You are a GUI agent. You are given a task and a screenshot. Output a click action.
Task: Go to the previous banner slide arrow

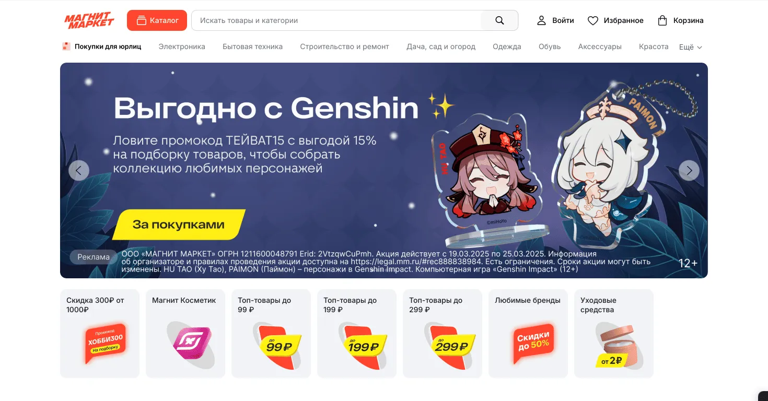[79, 170]
